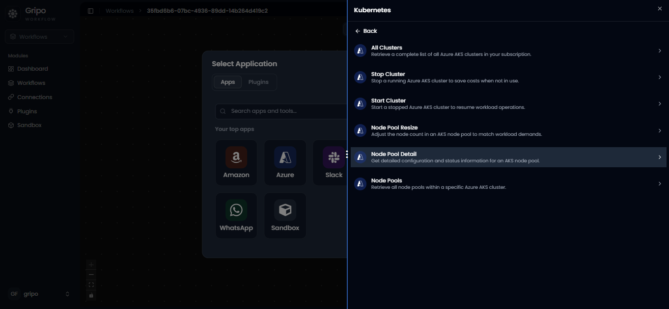
Task: Open Node Pool Detail via its chevron
Action: tap(660, 157)
